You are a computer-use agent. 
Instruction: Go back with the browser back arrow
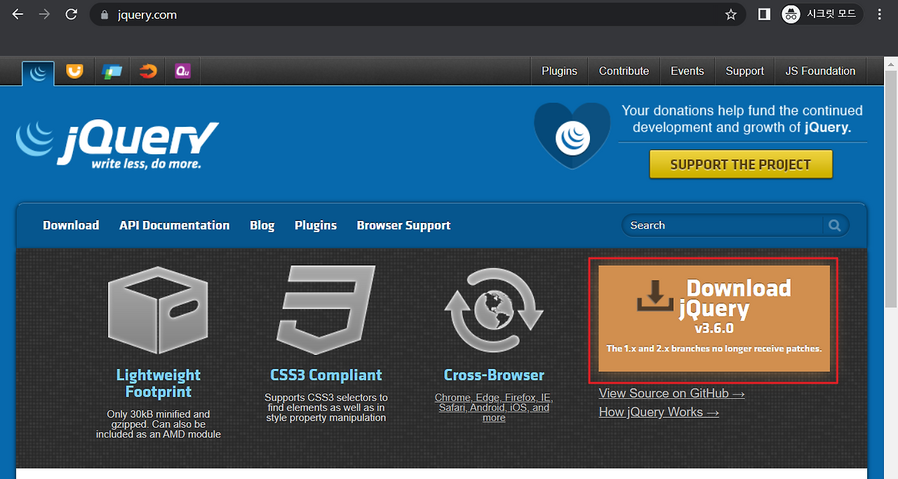pyautogui.click(x=18, y=14)
